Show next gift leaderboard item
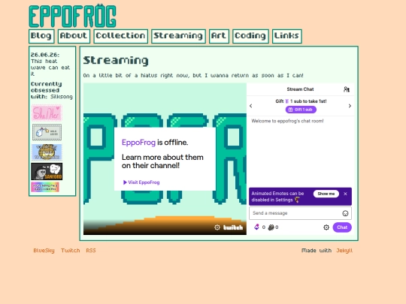This screenshot has width=406, height=304. pyautogui.click(x=350, y=106)
